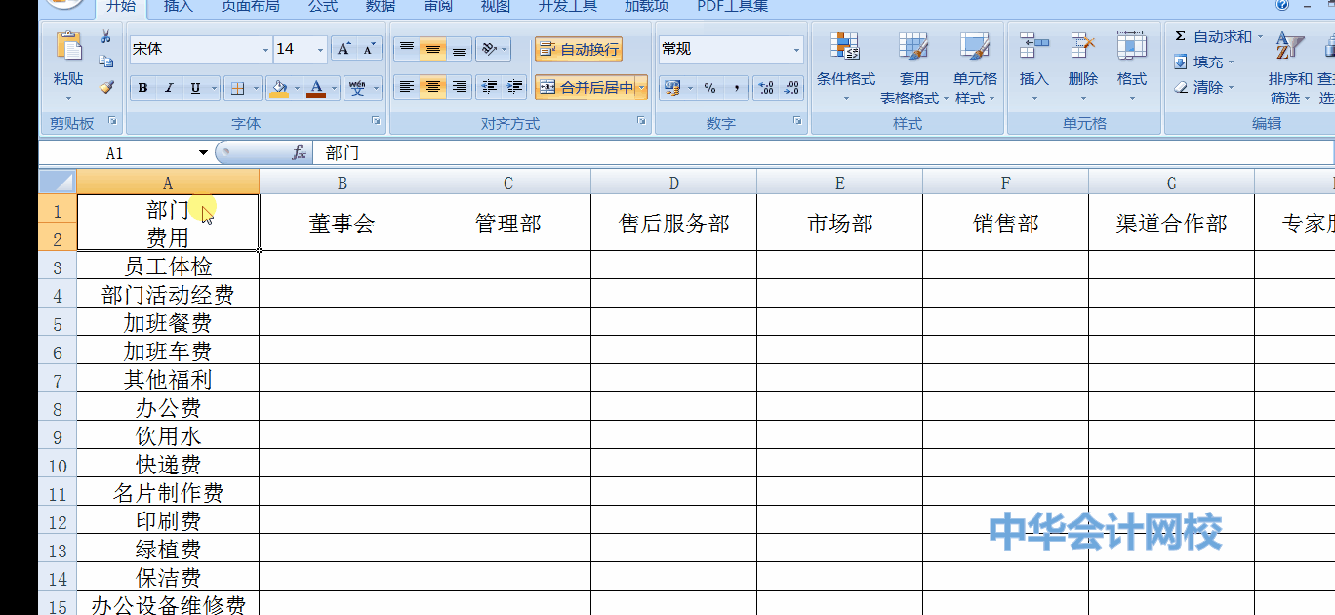The height and width of the screenshot is (615, 1335).
Task: Toggle Merge and Center (合并后居中)
Action: (x=585, y=88)
